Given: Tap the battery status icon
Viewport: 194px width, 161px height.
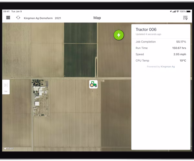Looking at the screenshot, I should click(x=189, y=12).
